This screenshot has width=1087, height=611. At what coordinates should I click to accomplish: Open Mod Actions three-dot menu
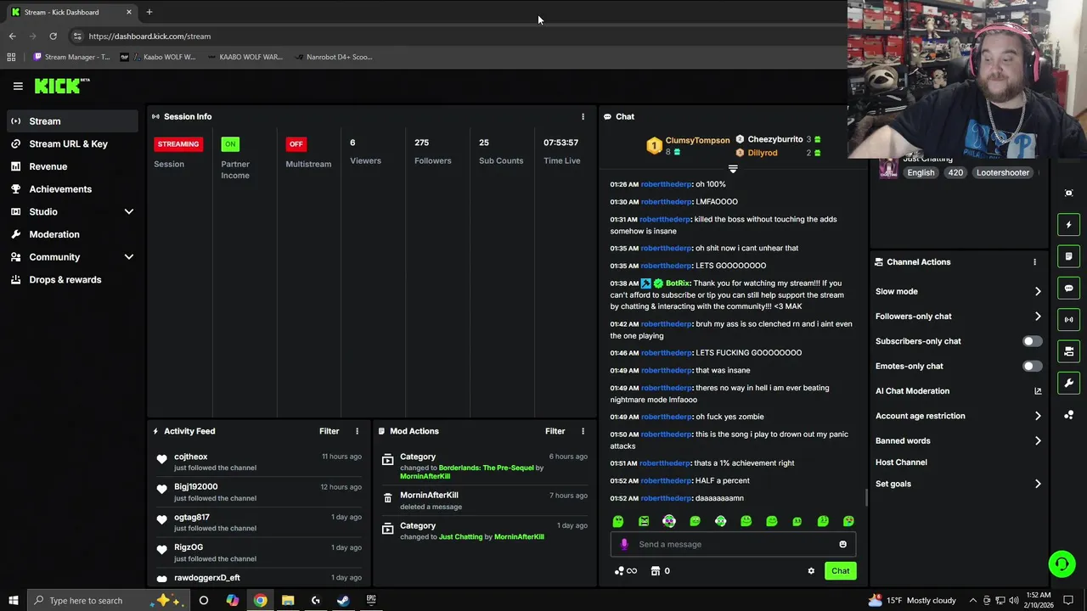click(x=583, y=431)
